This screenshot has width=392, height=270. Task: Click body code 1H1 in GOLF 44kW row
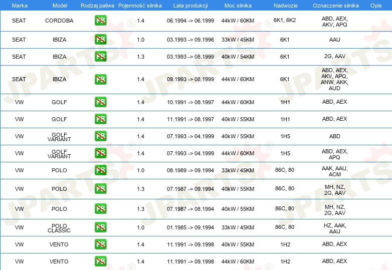(285, 102)
